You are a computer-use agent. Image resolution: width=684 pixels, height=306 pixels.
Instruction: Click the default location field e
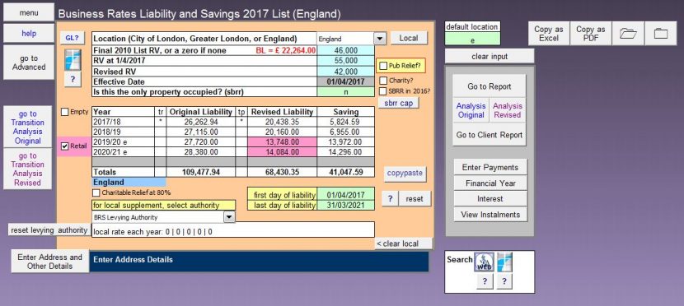[x=472, y=39]
